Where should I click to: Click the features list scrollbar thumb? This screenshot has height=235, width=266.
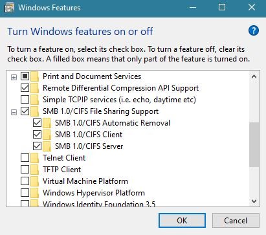point(254,144)
